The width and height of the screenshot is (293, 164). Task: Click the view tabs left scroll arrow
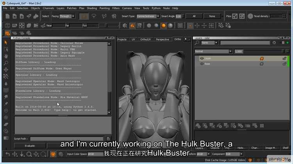tap(186, 39)
